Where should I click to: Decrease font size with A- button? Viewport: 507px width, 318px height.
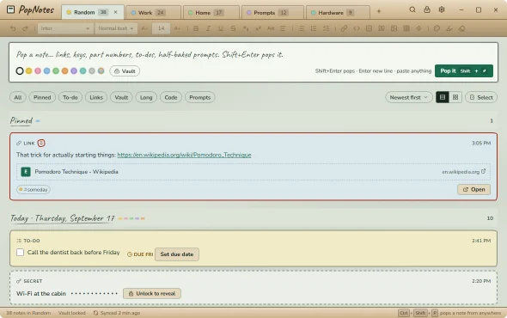click(144, 28)
